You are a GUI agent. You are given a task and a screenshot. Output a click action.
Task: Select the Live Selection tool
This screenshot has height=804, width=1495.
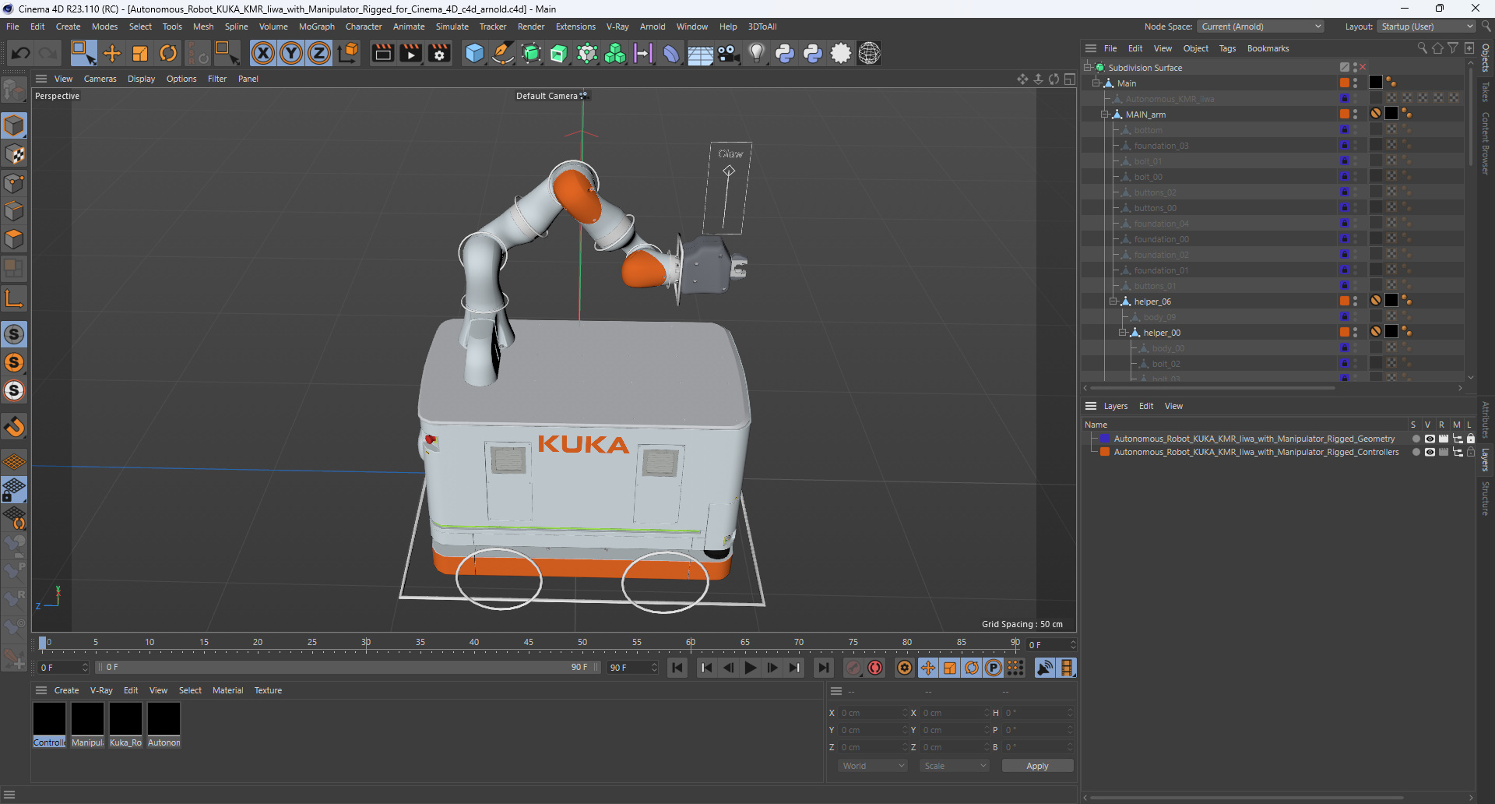83,53
